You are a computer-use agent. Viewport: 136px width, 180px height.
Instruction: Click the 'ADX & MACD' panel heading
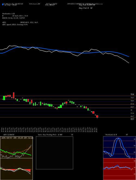9,135
